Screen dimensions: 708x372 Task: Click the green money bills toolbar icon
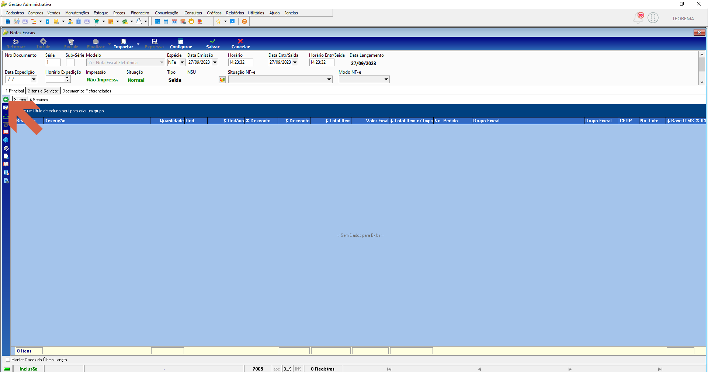pos(125,21)
